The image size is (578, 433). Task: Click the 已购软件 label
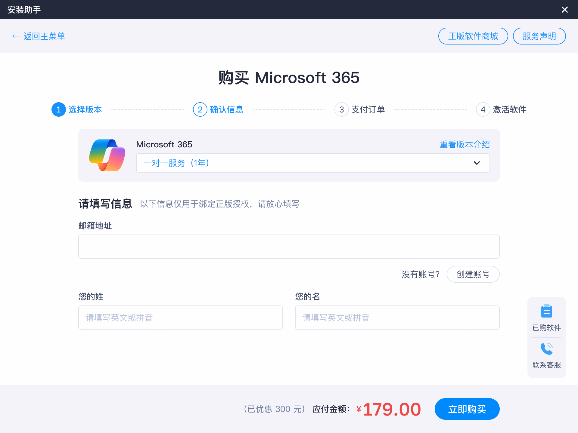point(546,327)
